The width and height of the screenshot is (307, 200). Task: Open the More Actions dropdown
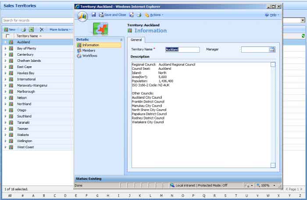pyautogui.click(x=60, y=29)
